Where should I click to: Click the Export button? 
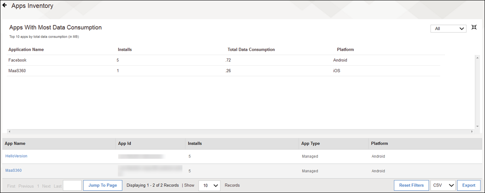tap(469, 185)
